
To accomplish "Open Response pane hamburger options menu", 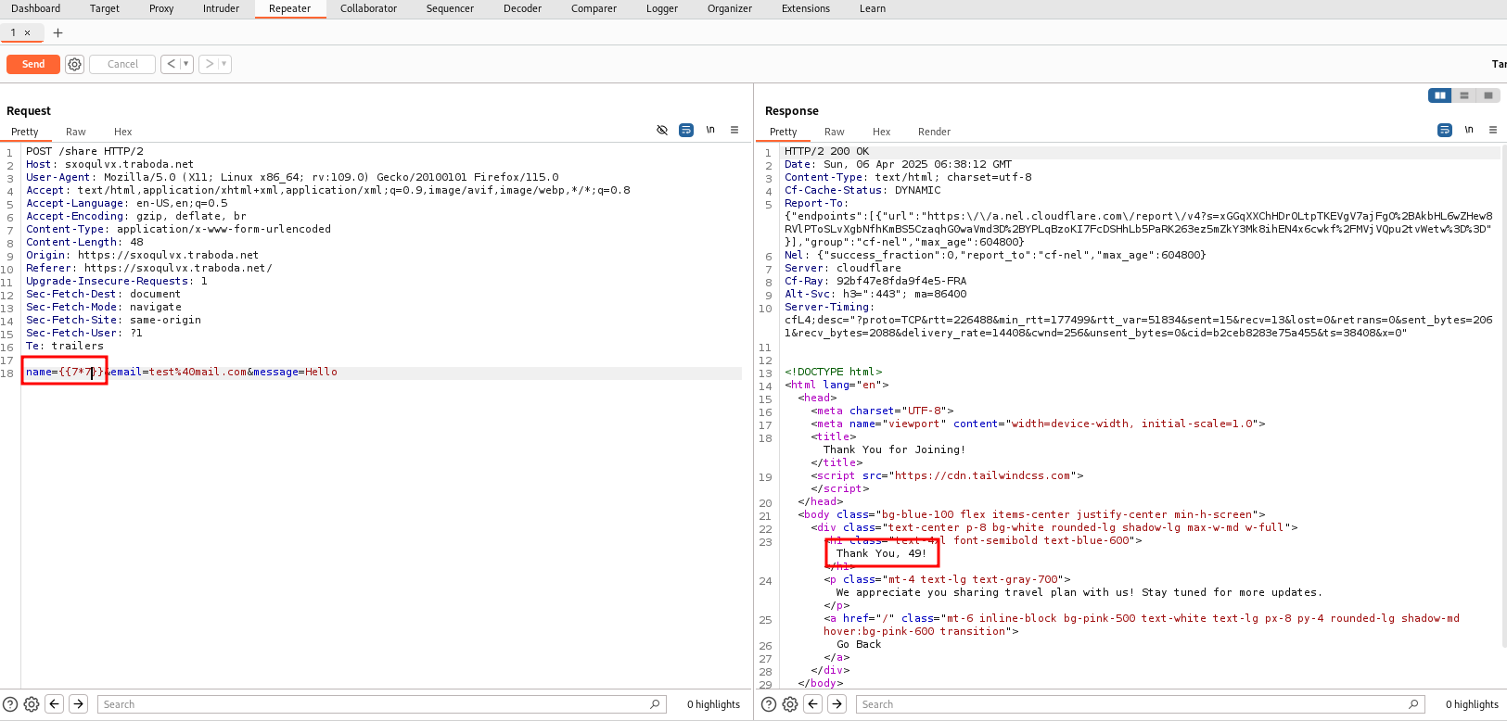I will 1493,130.
